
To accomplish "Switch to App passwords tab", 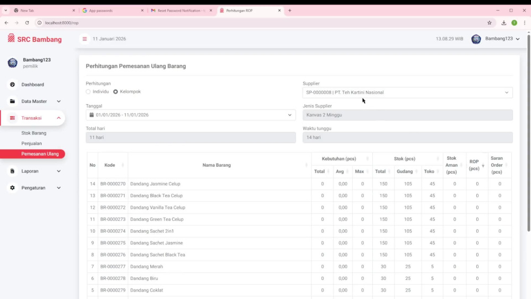I will tap(112, 11).
